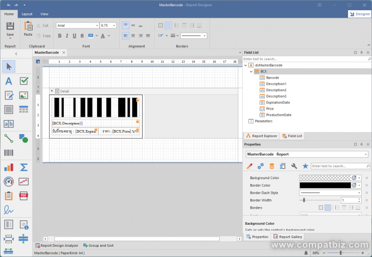Open the 9.75 font size dropdown
The image size is (372, 257).
(x=114, y=25)
